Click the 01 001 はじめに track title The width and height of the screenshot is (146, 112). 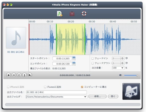[x=16, y=52]
